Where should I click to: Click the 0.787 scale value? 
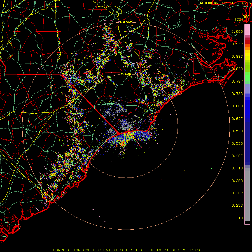tap(237, 81)
